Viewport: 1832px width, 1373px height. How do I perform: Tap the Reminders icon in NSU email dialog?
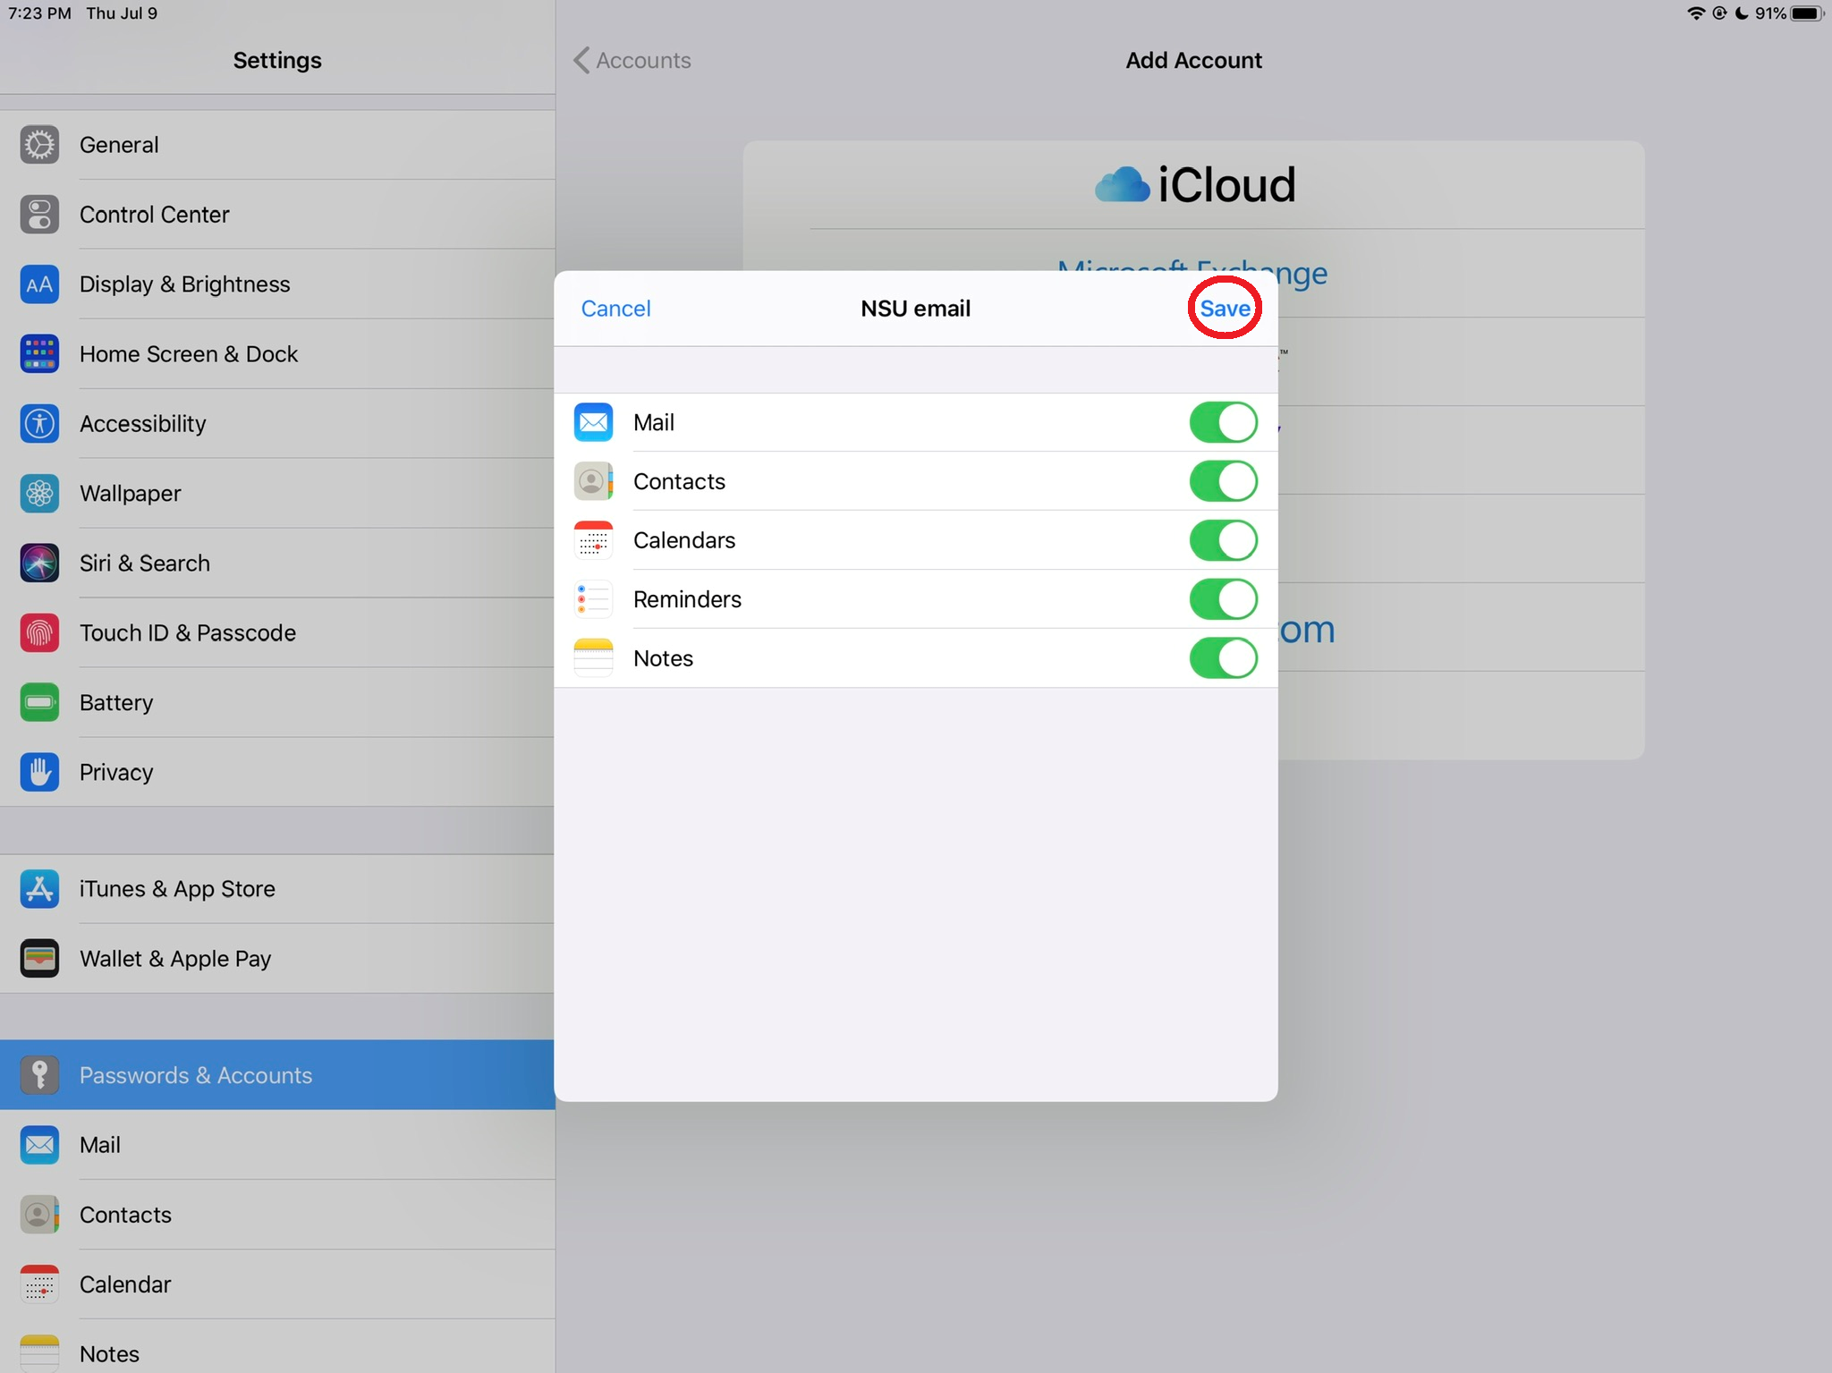593,599
